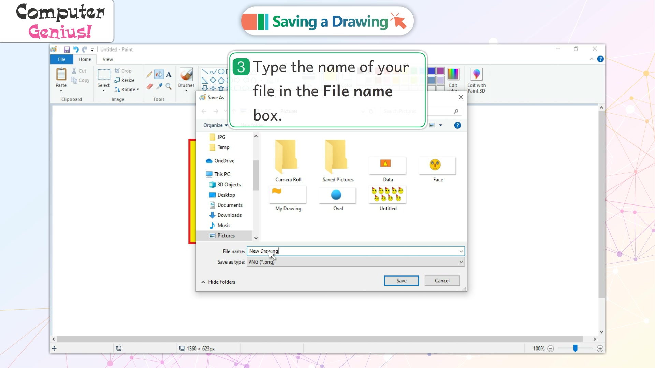Select the Saved Pictures folder
655x368 pixels.
pos(338,160)
